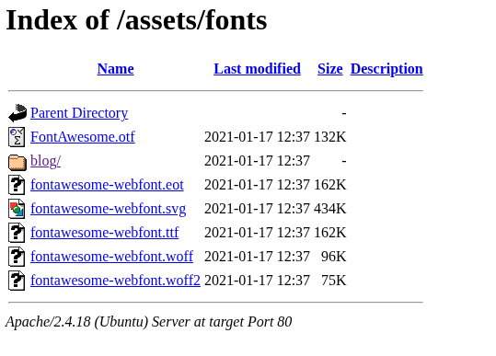This screenshot has height=356, width=496.
Task: Click the modified date of fontawesome-webfont.svg
Action: (x=257, y=209)
